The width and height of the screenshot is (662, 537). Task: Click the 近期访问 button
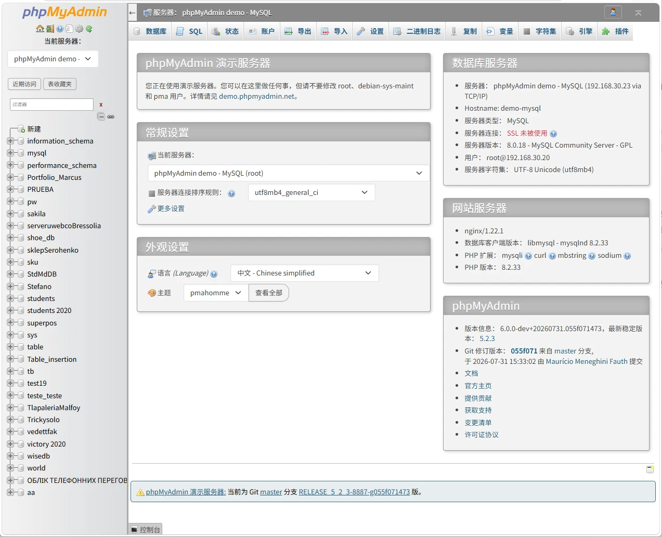pyautogui.click(x=24, y=84)
